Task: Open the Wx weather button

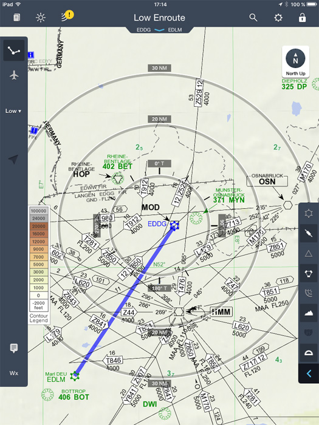Action: [x=14, y=373]
